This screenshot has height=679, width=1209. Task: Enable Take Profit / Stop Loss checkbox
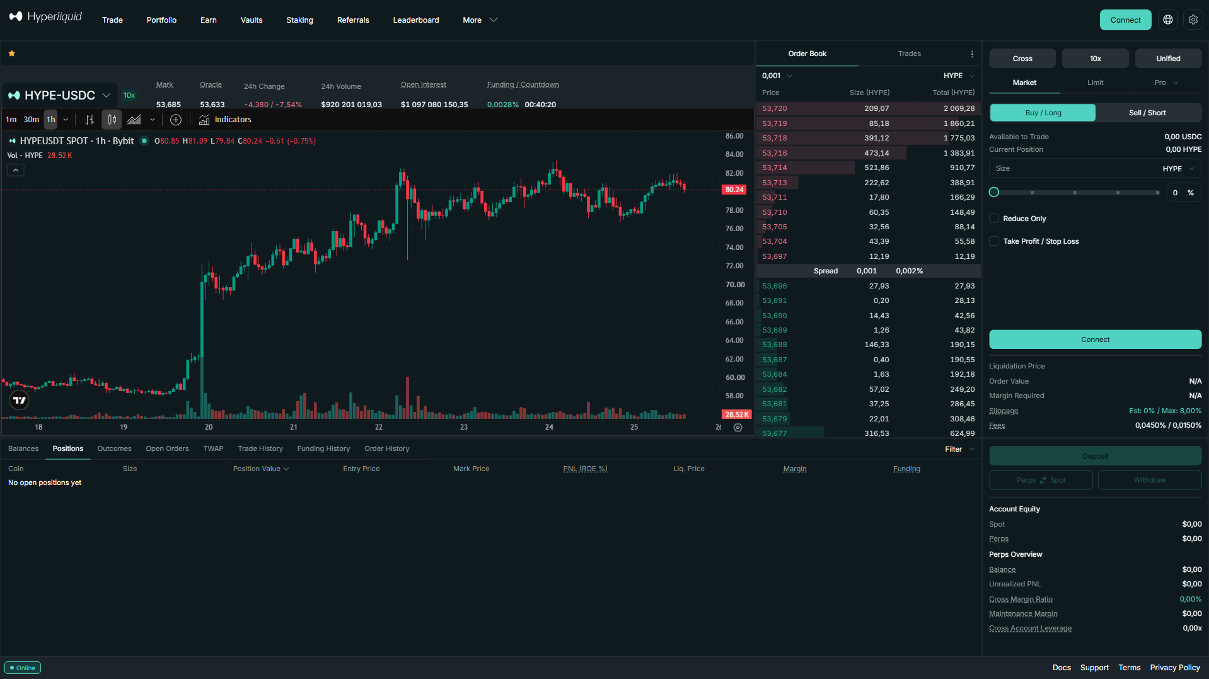(x=994, y=241)
